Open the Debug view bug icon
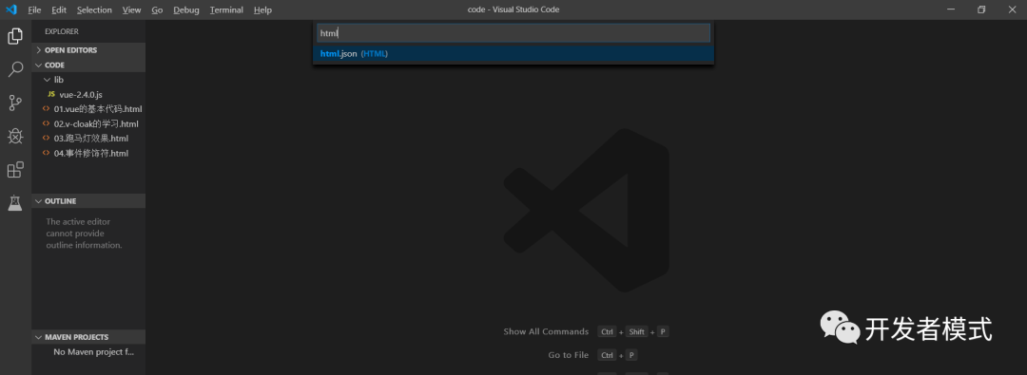The height and width of the screenshot is (375, 1027). coord(15,136)
